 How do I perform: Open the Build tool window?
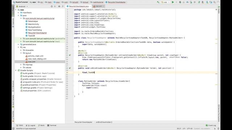[41, 125]
